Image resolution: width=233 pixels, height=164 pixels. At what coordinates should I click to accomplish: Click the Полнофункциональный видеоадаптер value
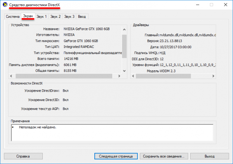(x=93, y=53)
